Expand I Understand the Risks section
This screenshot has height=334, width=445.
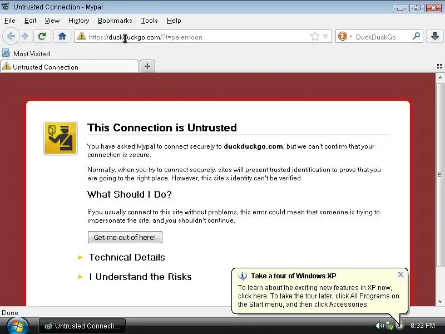click(140, 277)
